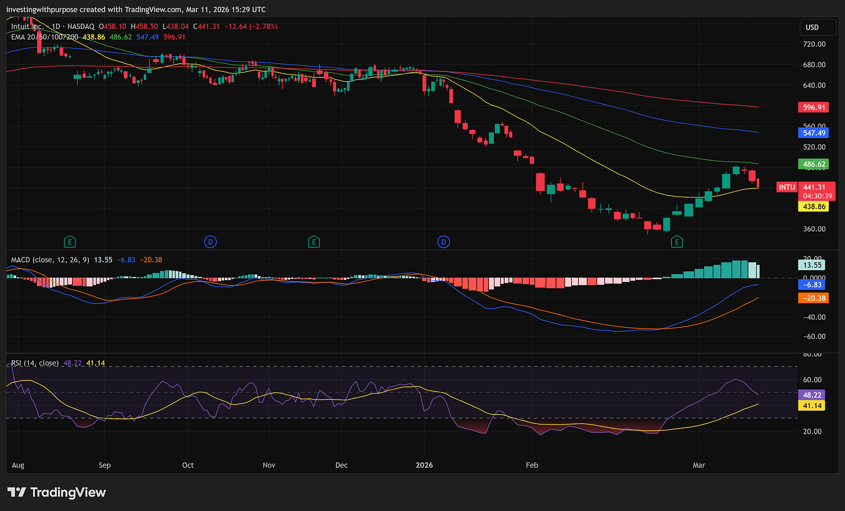Click the Intuit Inc. symbol title
This screenshot has width=845, height=511.
tap(28, 27)
